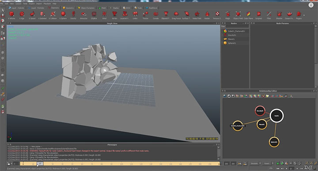Image resolution: width=318 pixels, height=171 pixels.
Task: Click the Nodes panel filter field
Action: 237,27
